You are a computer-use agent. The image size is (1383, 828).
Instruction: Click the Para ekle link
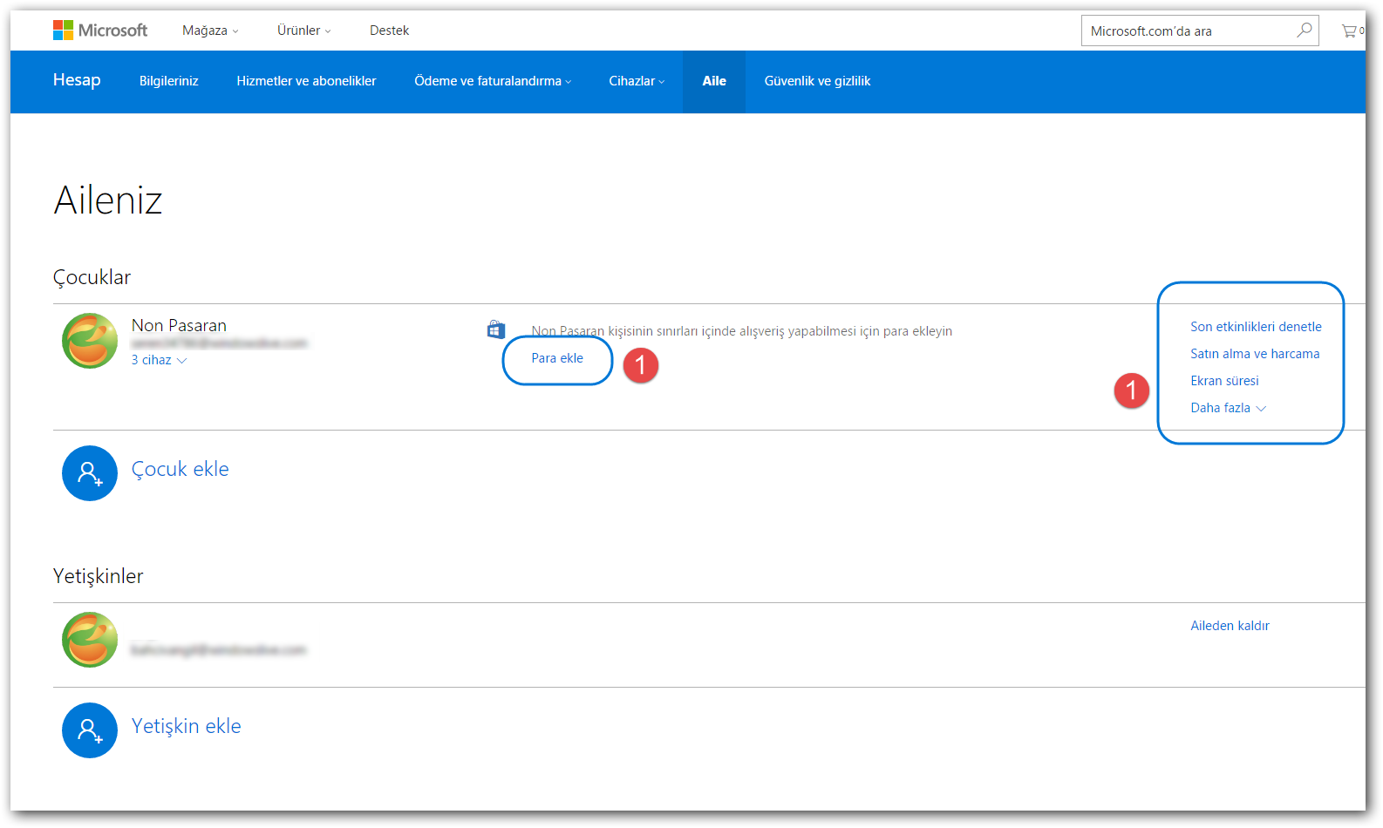point(557,358)
